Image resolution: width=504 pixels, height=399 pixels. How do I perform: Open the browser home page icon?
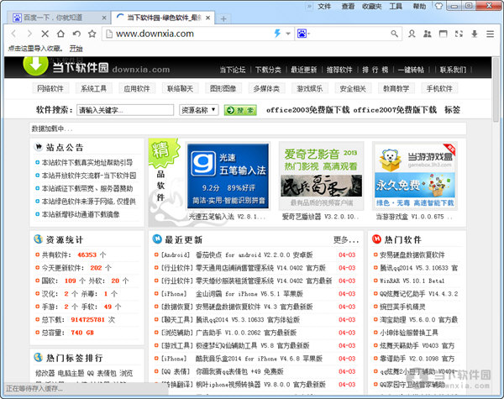click(x=60, y=34)
